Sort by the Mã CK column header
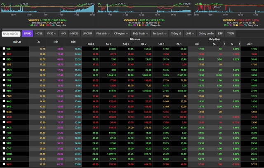The height and width of the screenshot is (168, 264). click(17, 42)
